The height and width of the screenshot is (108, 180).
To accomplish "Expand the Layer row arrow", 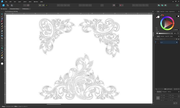I will 155,42.
